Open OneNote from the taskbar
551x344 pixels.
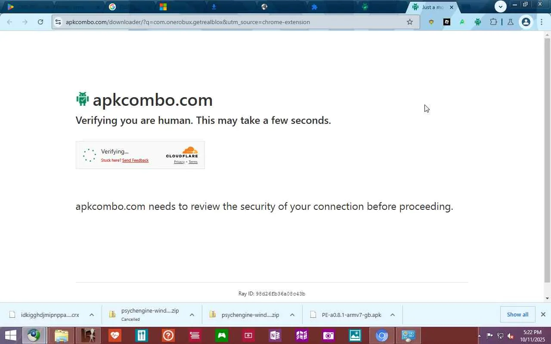[x=275, y=335]
